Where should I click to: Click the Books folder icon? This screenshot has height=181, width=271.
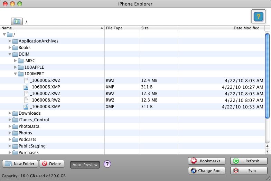pos(15,48)
